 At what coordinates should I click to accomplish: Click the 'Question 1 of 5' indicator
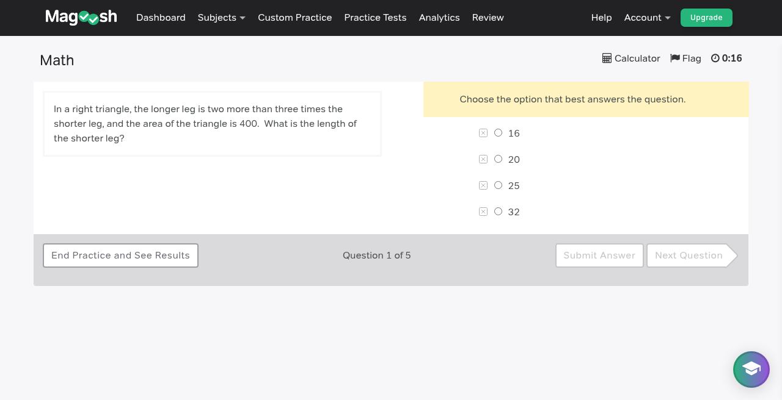click(x=377, y=255)
